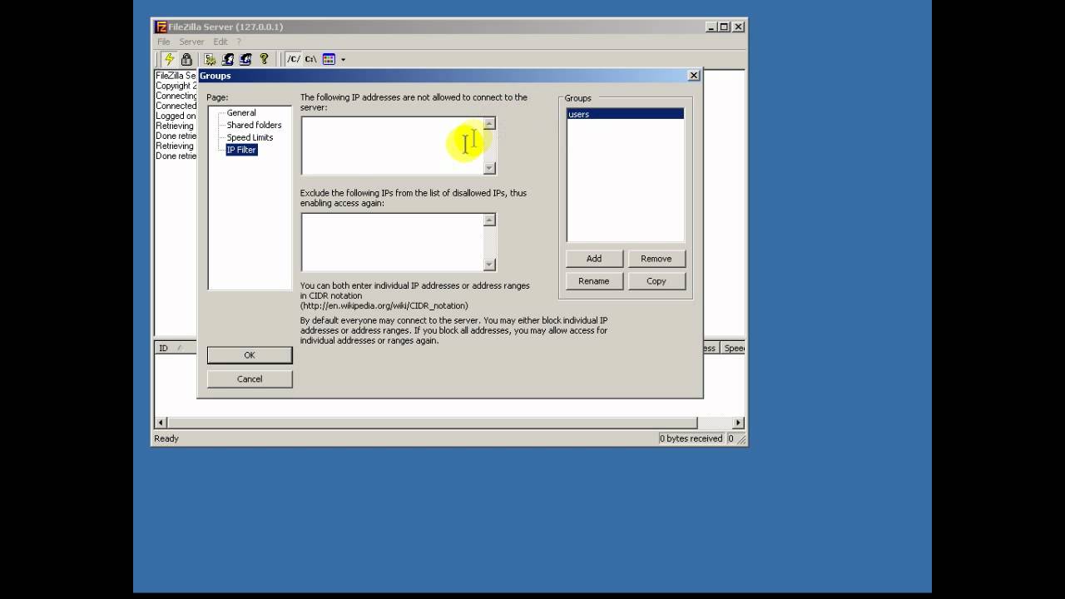Image resolution: width=1065 pixels, height=599 pixels.
Task: Click the padlock lock-server icon
Action: point(186,59)
